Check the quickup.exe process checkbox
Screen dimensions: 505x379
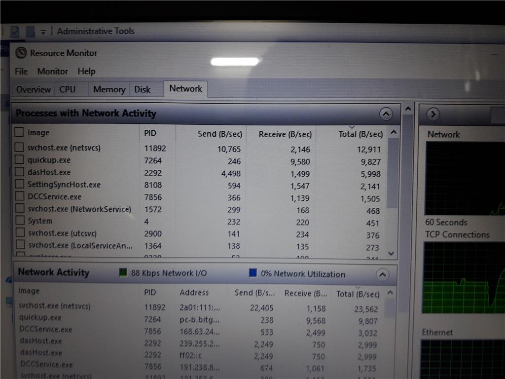(x=19, y=159)
